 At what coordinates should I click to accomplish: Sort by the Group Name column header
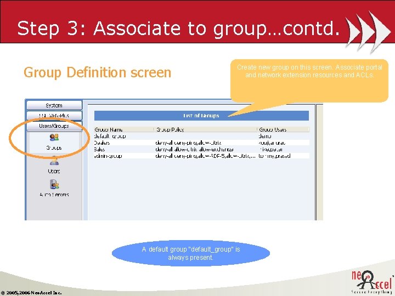pos(123,129)
